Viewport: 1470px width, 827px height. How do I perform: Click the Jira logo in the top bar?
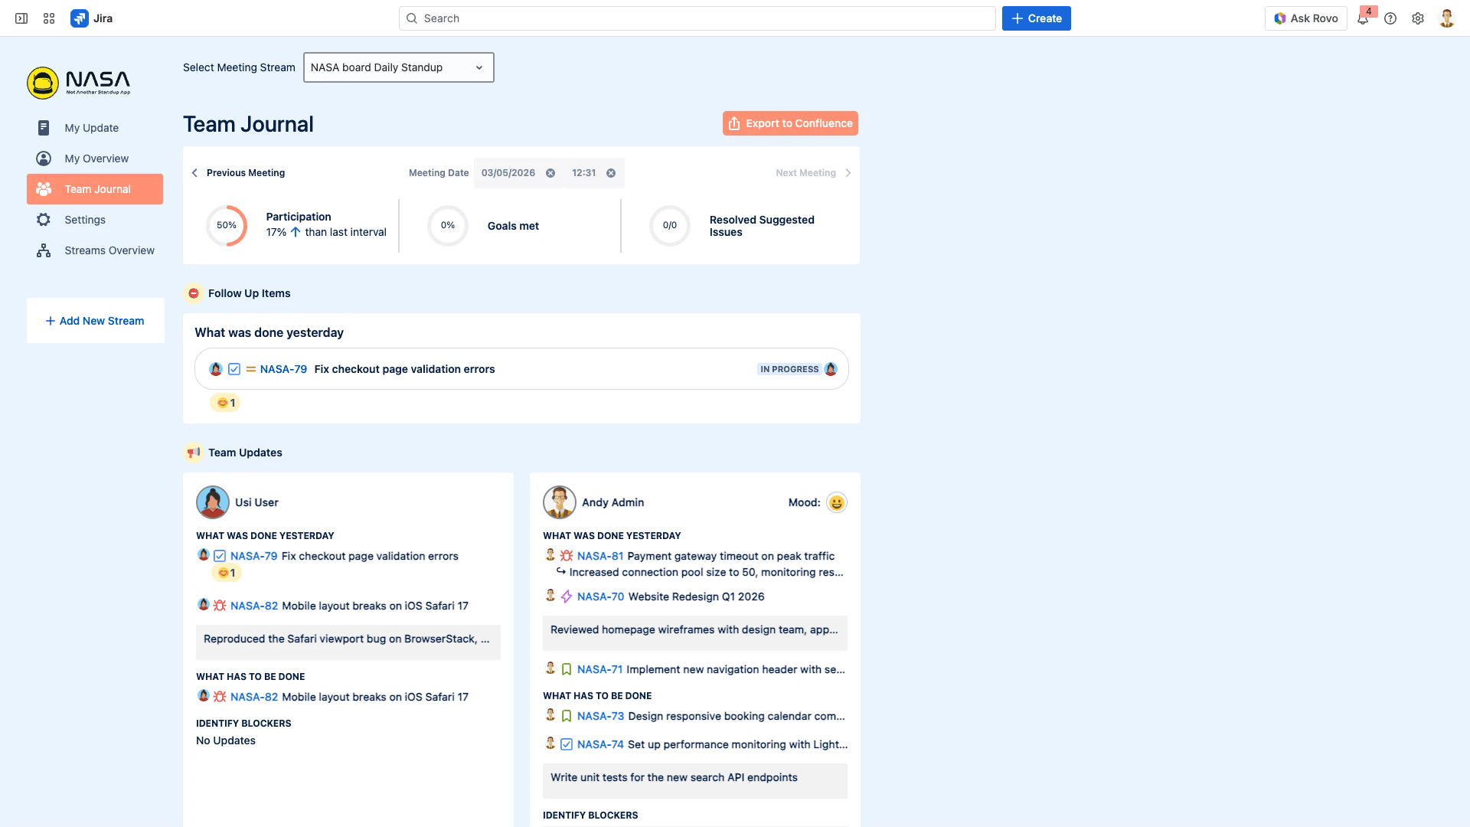click(x=80, y=18)
